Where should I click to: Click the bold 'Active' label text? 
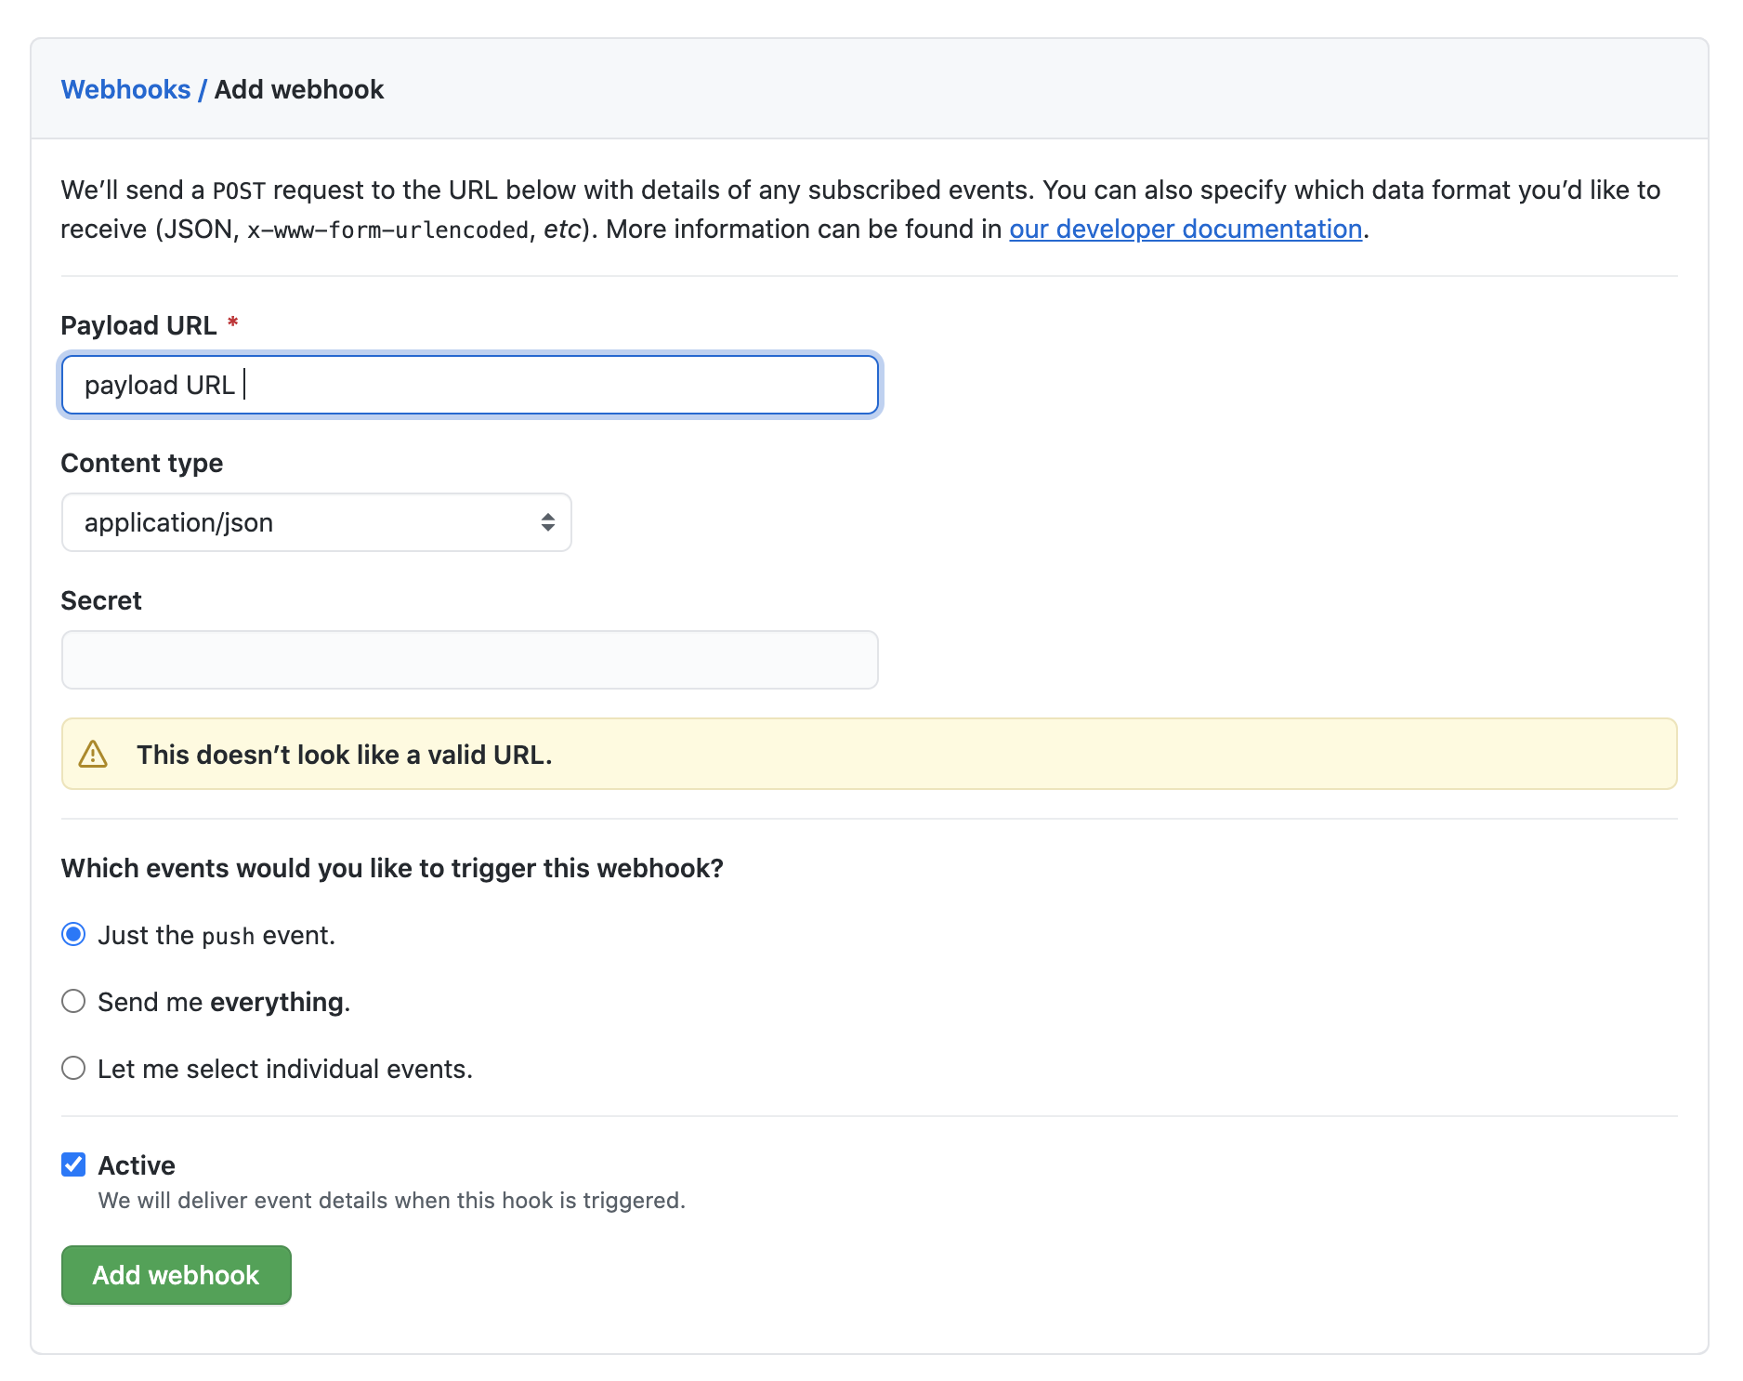click(x=137, y=1165)
